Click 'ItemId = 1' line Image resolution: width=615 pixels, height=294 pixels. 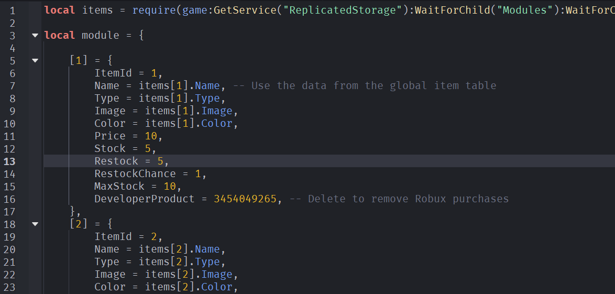pos(128,73)
